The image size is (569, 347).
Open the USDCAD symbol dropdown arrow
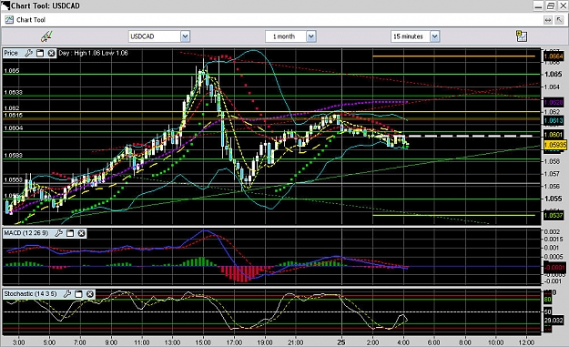[x=185, y=36]
